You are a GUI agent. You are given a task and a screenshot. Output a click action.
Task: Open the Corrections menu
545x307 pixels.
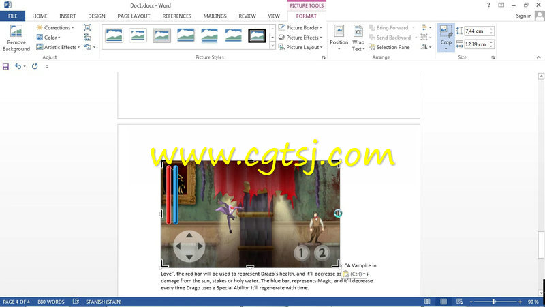click(55, 27)
